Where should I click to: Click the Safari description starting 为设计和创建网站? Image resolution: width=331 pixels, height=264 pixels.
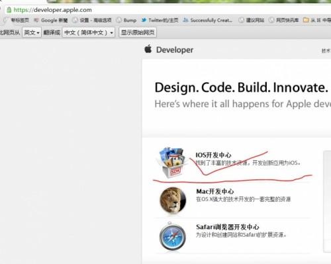pos(241,235)
